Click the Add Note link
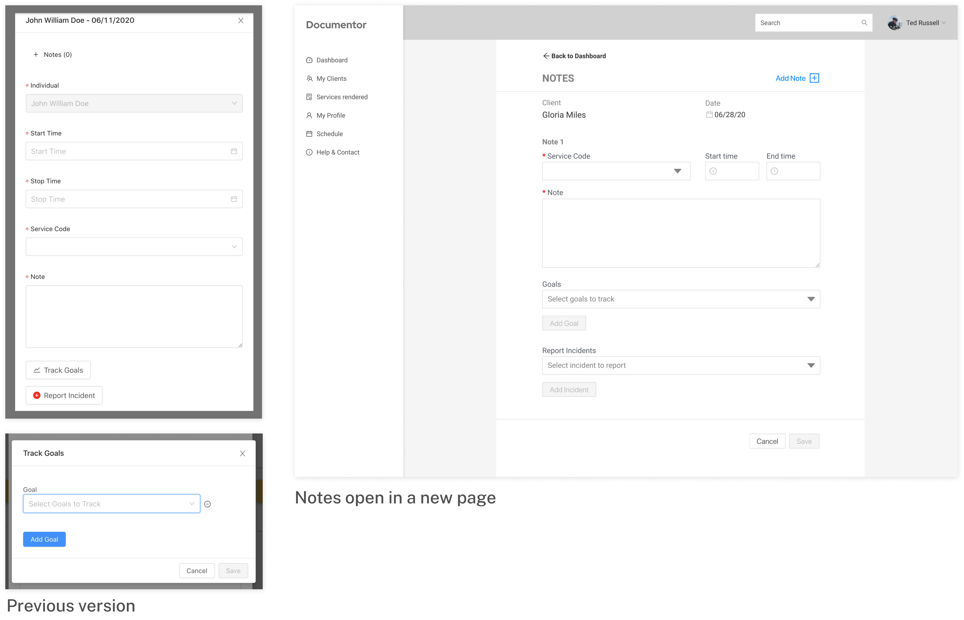This screenshot has height=620, width=964. tap(790, 78)
